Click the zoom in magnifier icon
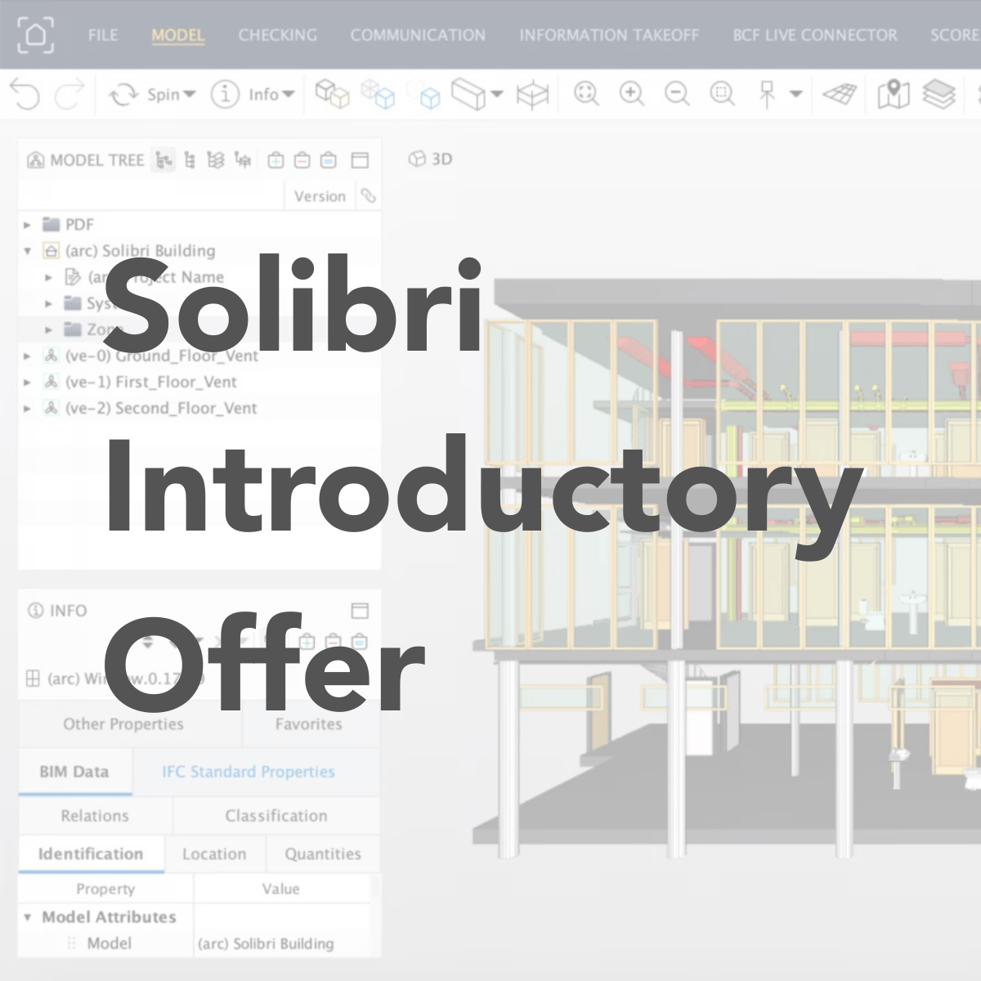Viewport: 981px width, 981px height. pyautogui.click(x=631, y=94)
